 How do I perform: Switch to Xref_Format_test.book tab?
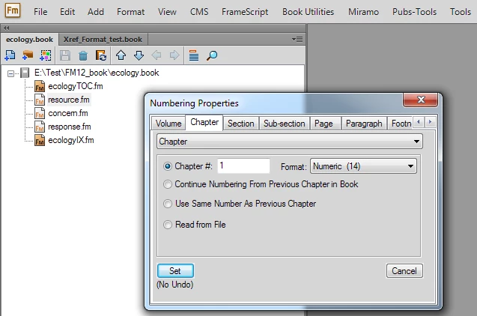pyautogui.click(x=103, y=40)
